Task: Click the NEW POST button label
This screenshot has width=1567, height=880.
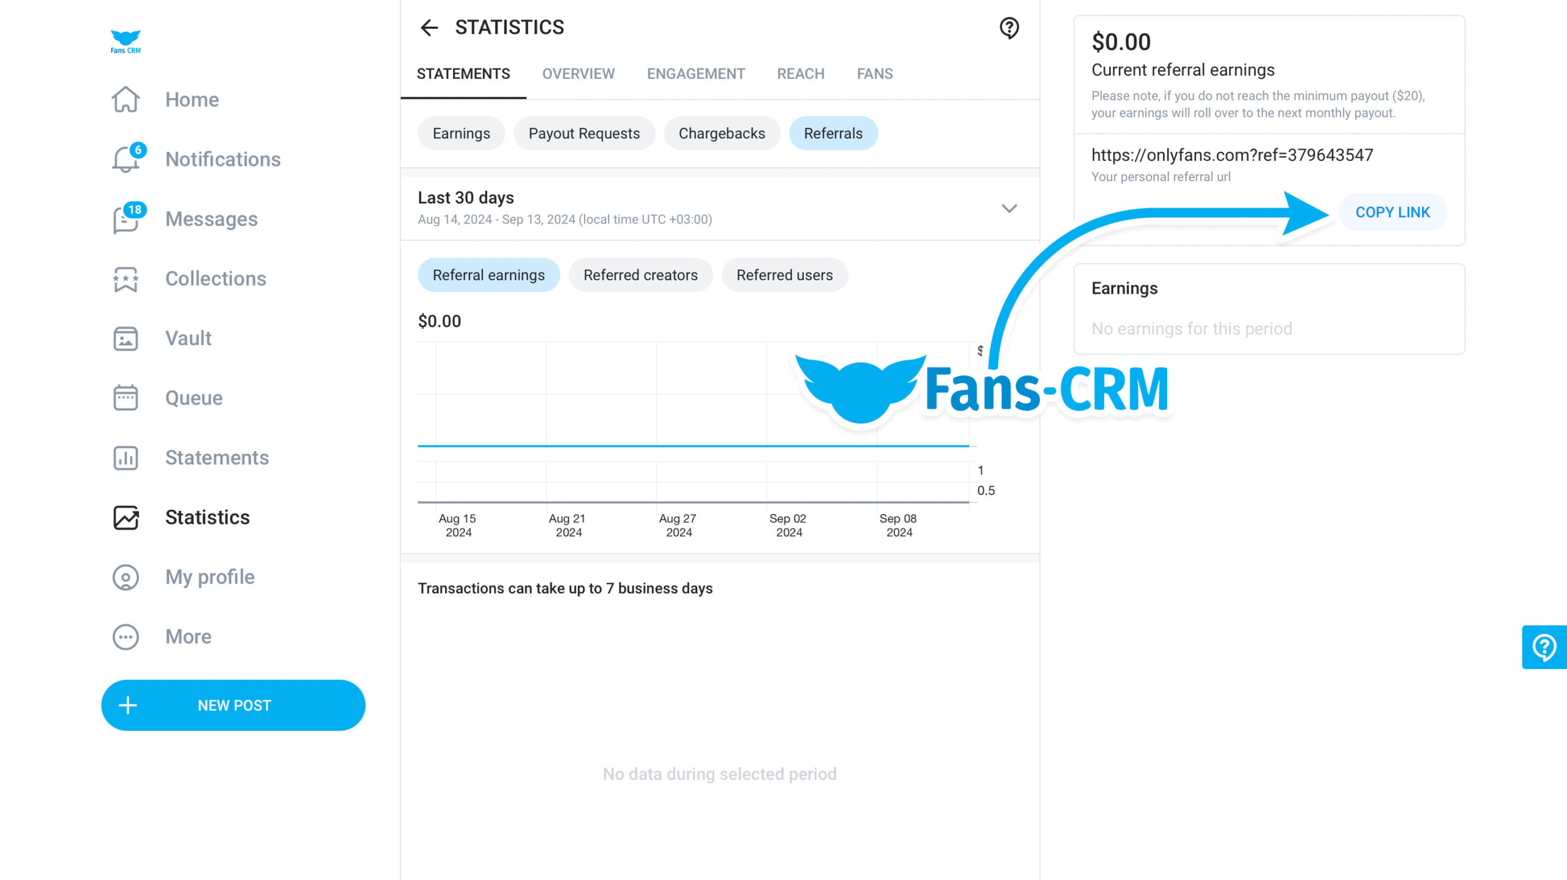Action: [x=234, y=706]
